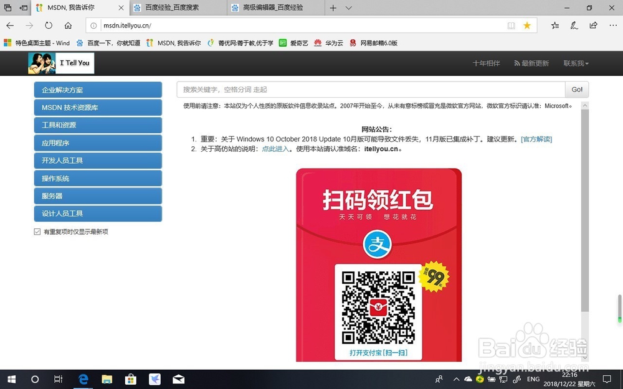
Task: Click the browser Back arrow
Action: pyautogui.click(x=10, y=26)
